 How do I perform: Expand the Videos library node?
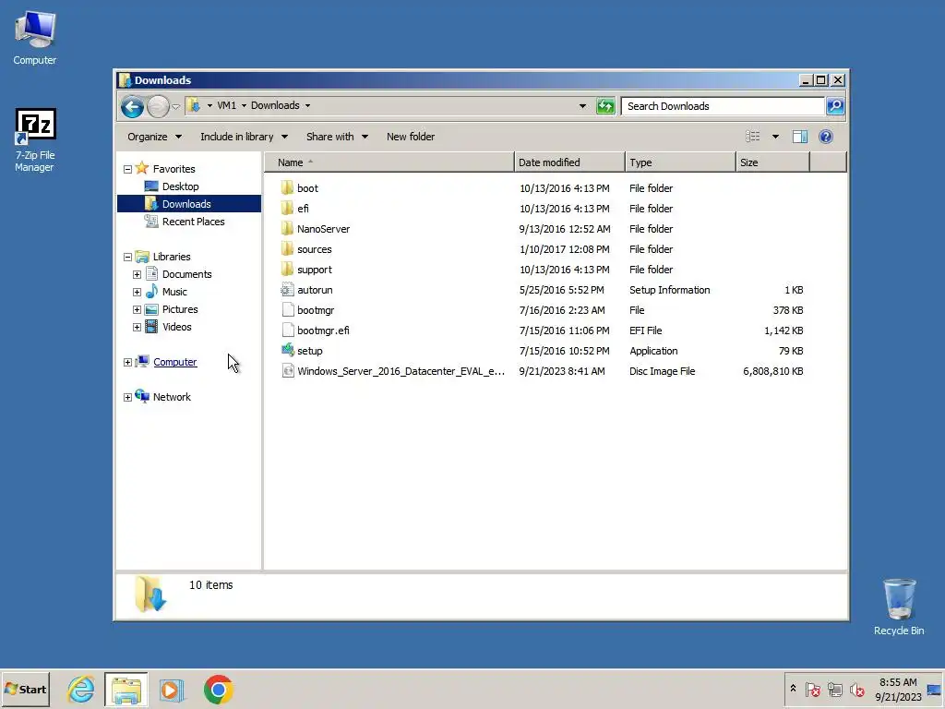tap(137, 328)
